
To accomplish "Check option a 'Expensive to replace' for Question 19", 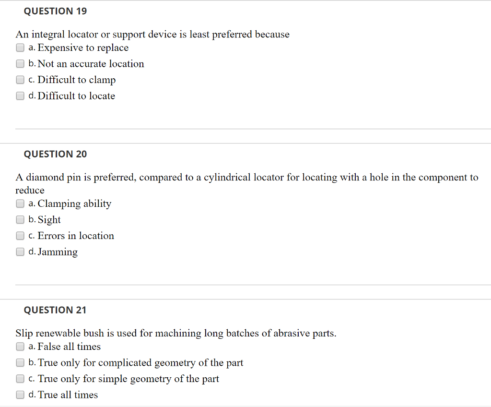I will [20, 48].
